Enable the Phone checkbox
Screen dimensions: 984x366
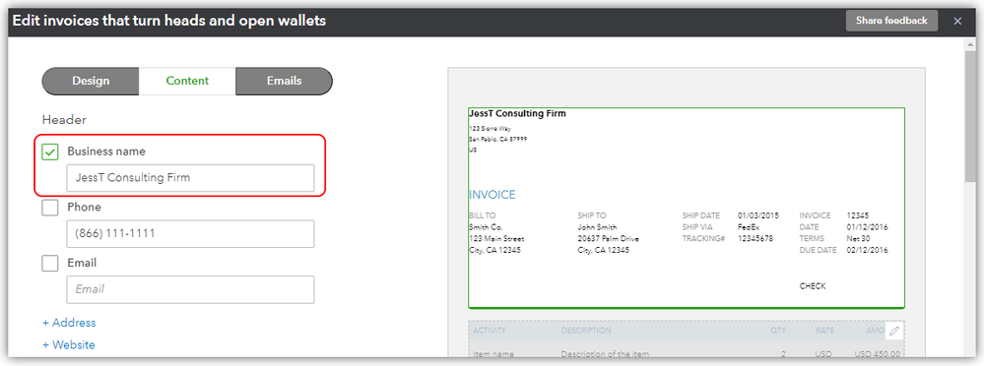[x=50, y=208]
